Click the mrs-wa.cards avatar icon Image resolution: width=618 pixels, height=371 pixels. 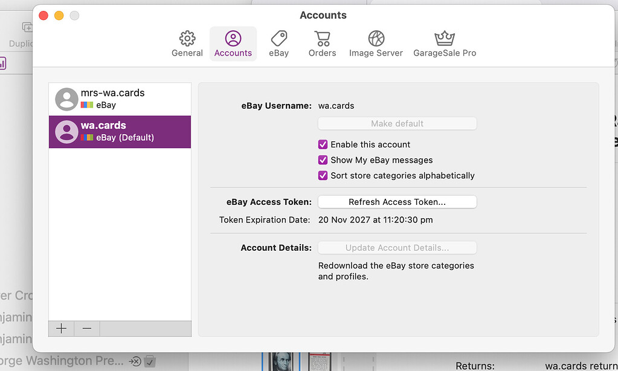pos(66,99)
